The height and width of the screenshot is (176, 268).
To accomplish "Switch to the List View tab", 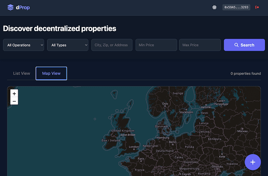I will (x=21, y=73).
